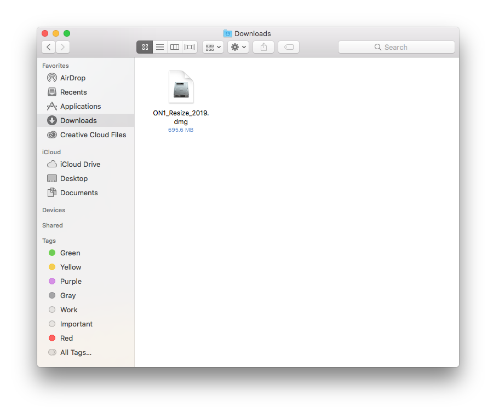Image resolution: width=499 pixels, height=420 pixels.
Task: Switch to list view
Action: [x=160, y=47]
